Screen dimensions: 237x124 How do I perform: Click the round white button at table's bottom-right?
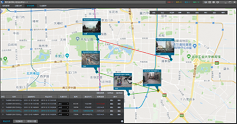click(122, 121)
